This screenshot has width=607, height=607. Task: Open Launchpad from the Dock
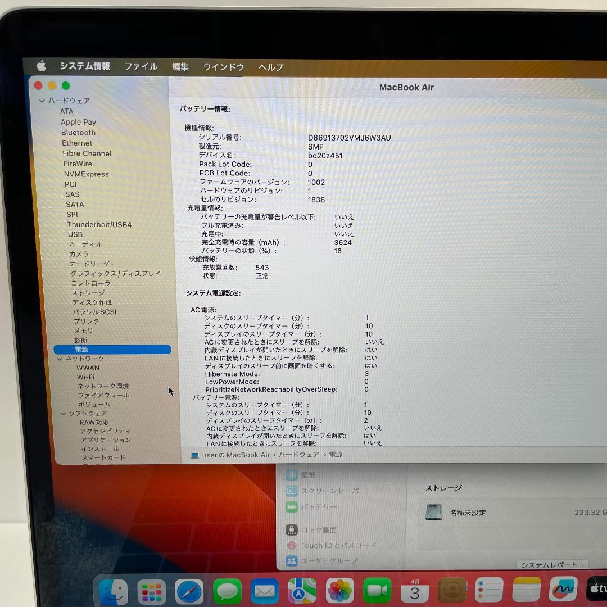[150, 590]
